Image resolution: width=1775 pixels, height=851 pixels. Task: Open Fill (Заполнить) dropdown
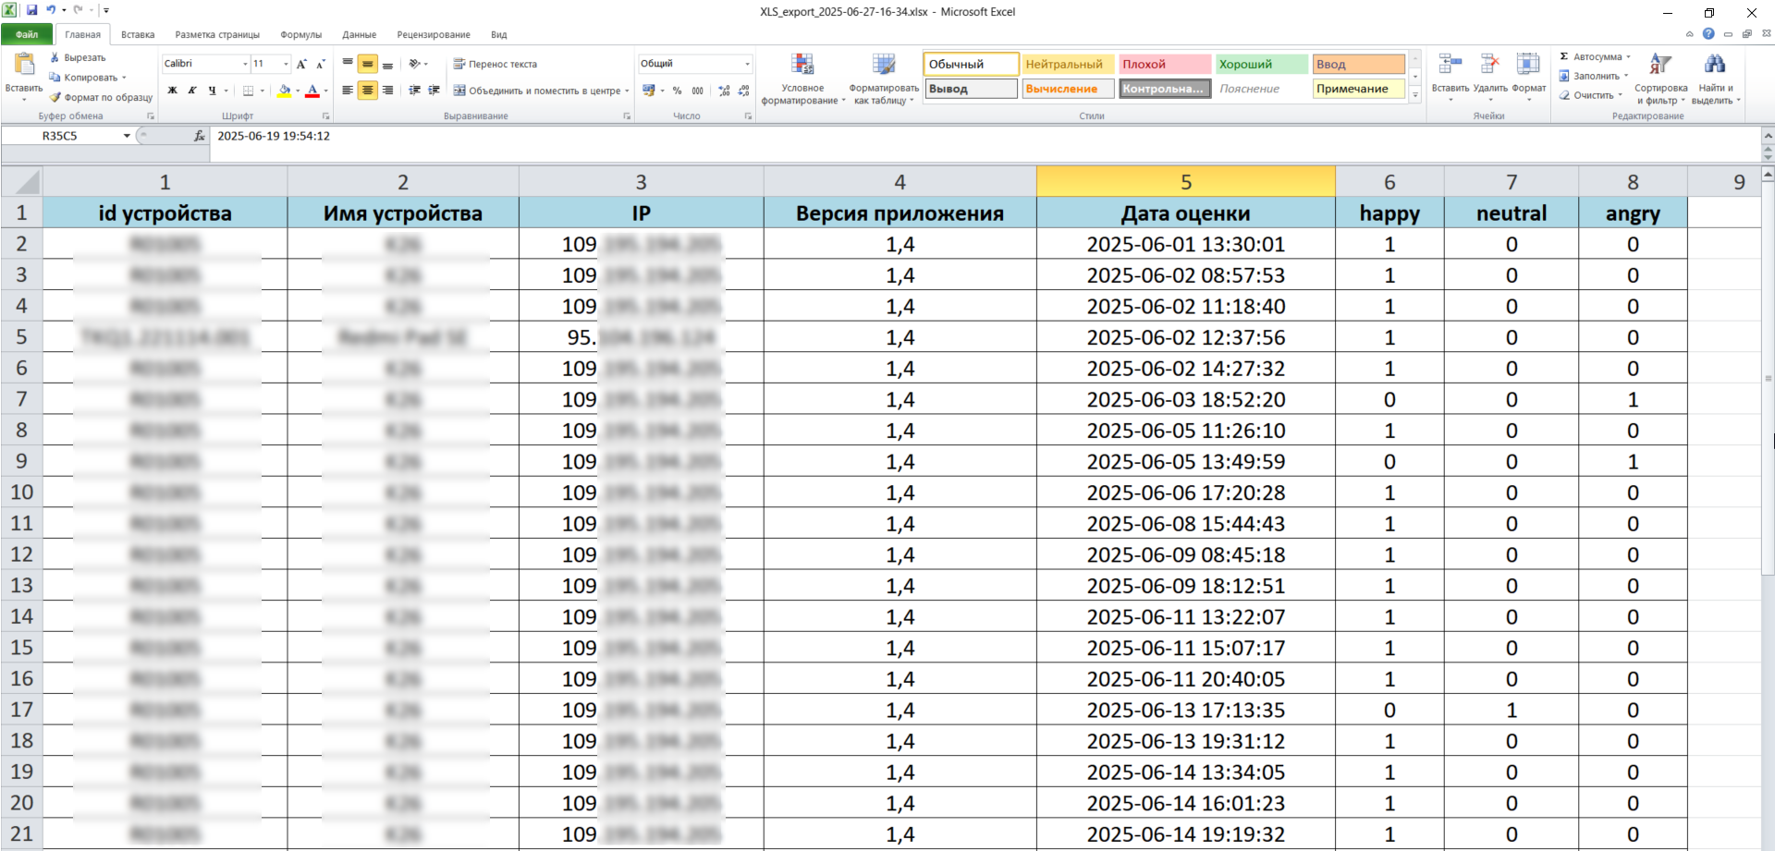pos(1594,76)
